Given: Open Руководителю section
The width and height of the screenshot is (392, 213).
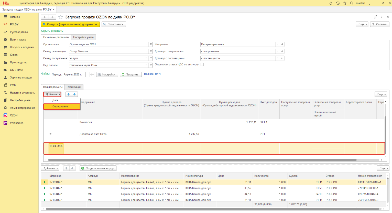Looking at the screenshot, I should pos(19,32).
